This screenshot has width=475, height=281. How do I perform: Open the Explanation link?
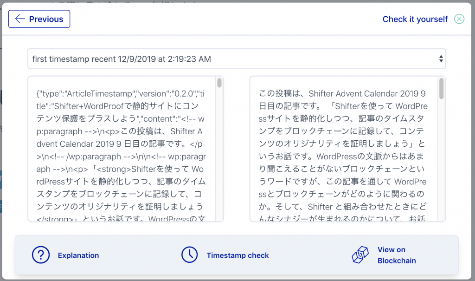click(78, 255)
